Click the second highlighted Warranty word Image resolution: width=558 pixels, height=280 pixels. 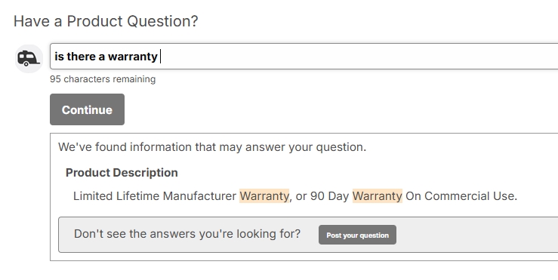[x=378, y=196]
